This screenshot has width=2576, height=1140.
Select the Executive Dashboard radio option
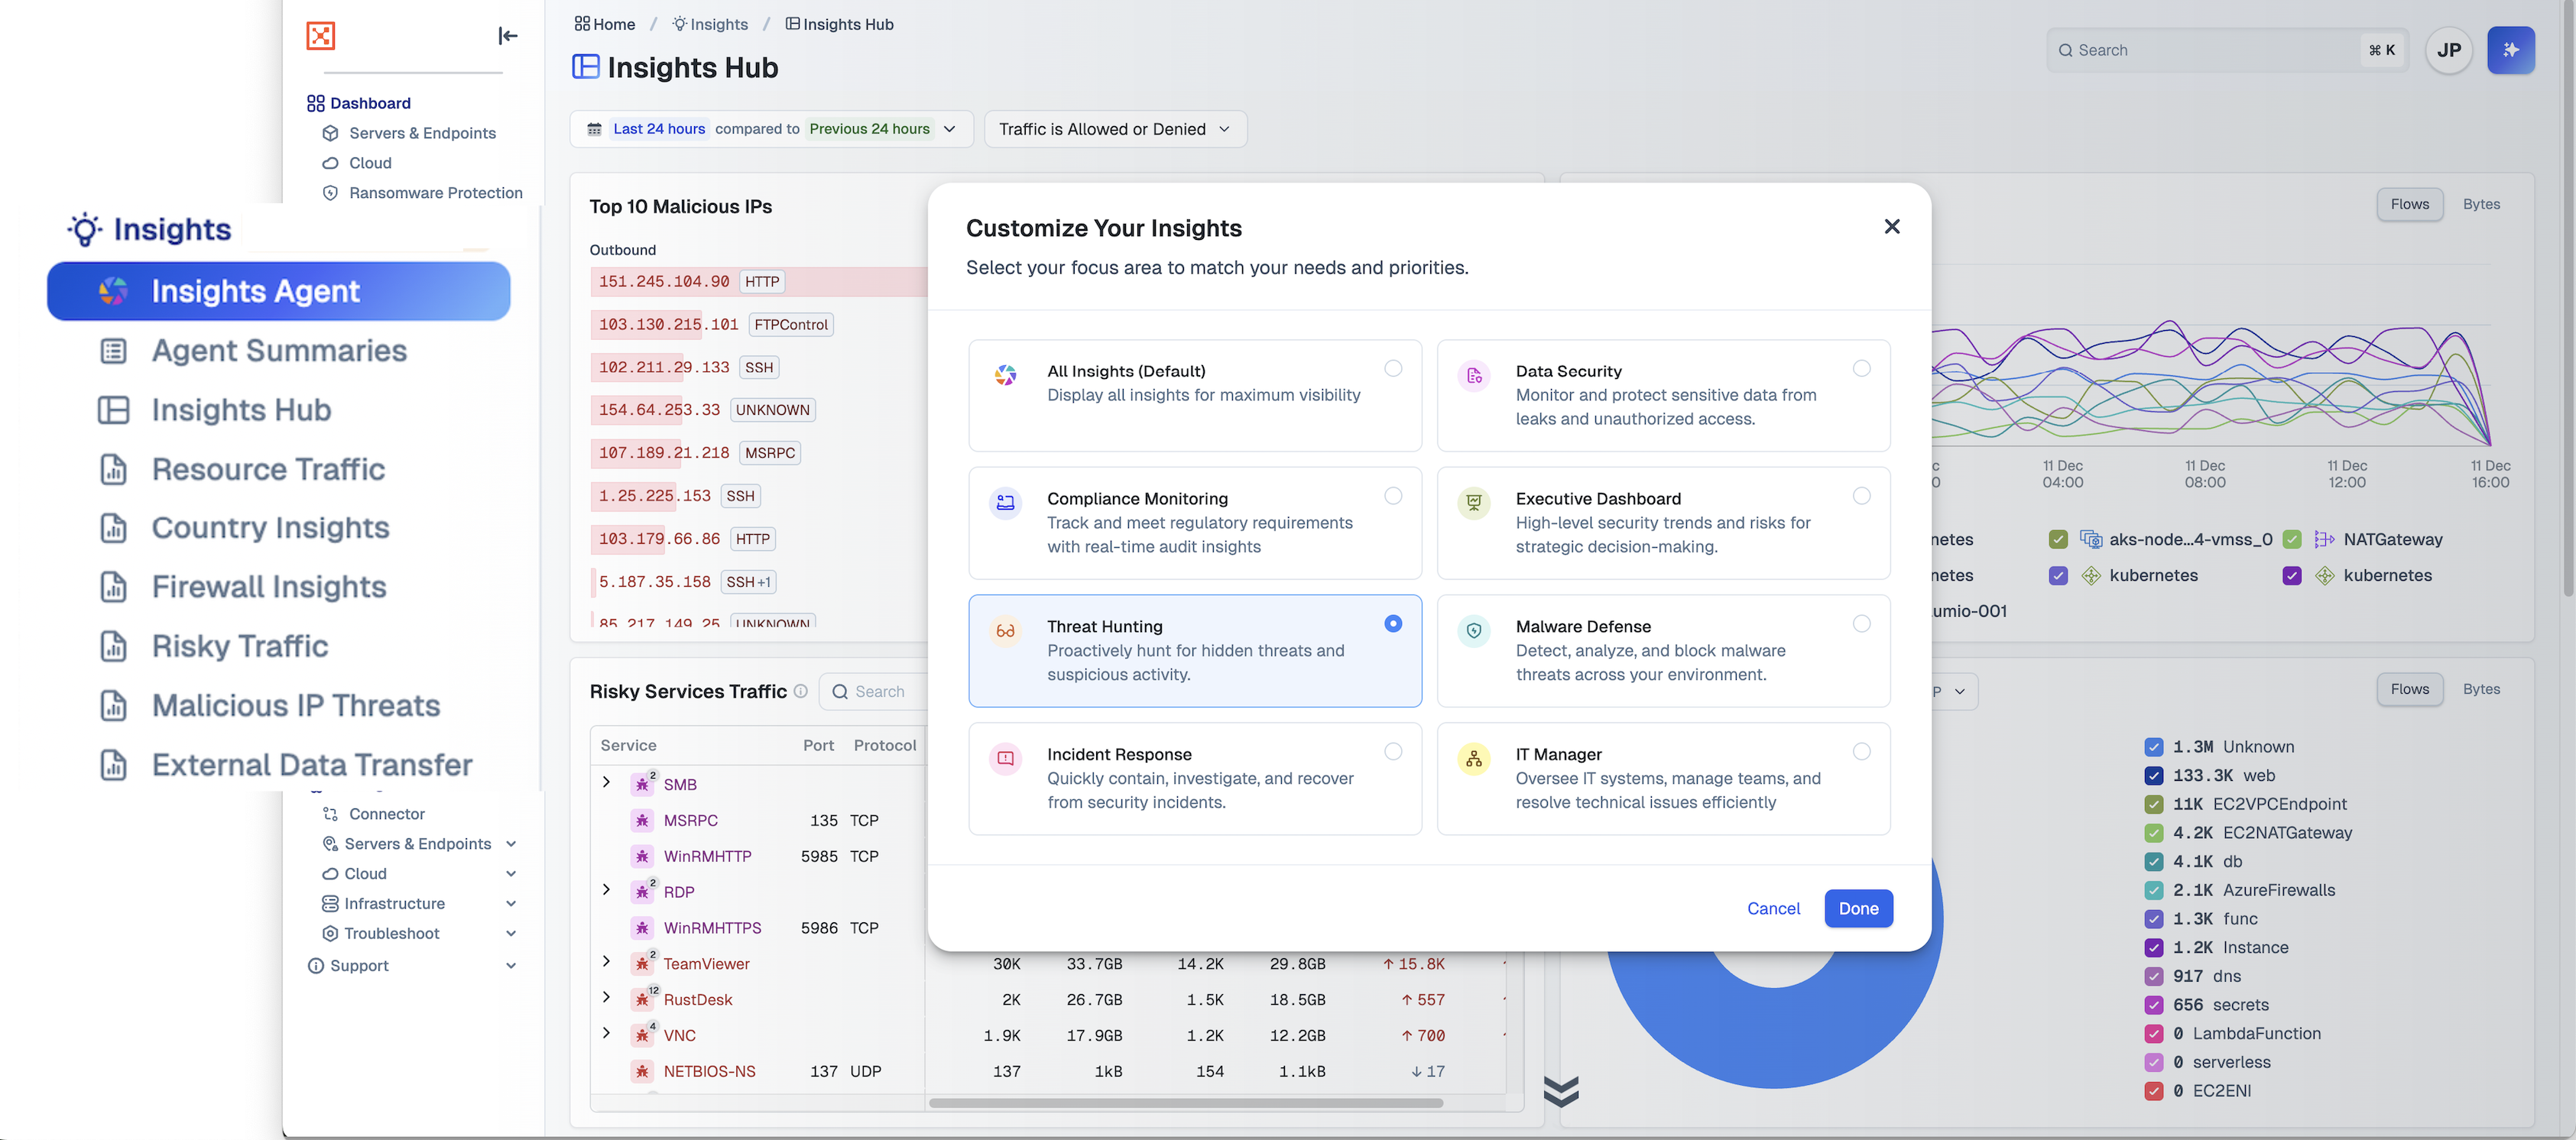pyautogui.click(x=1861, y=496)
